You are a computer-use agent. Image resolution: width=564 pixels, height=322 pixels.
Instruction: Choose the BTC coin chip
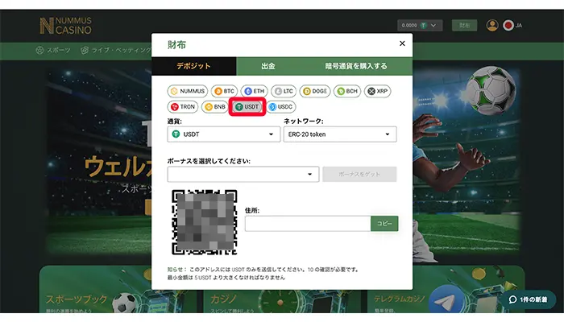coord(225,92)
